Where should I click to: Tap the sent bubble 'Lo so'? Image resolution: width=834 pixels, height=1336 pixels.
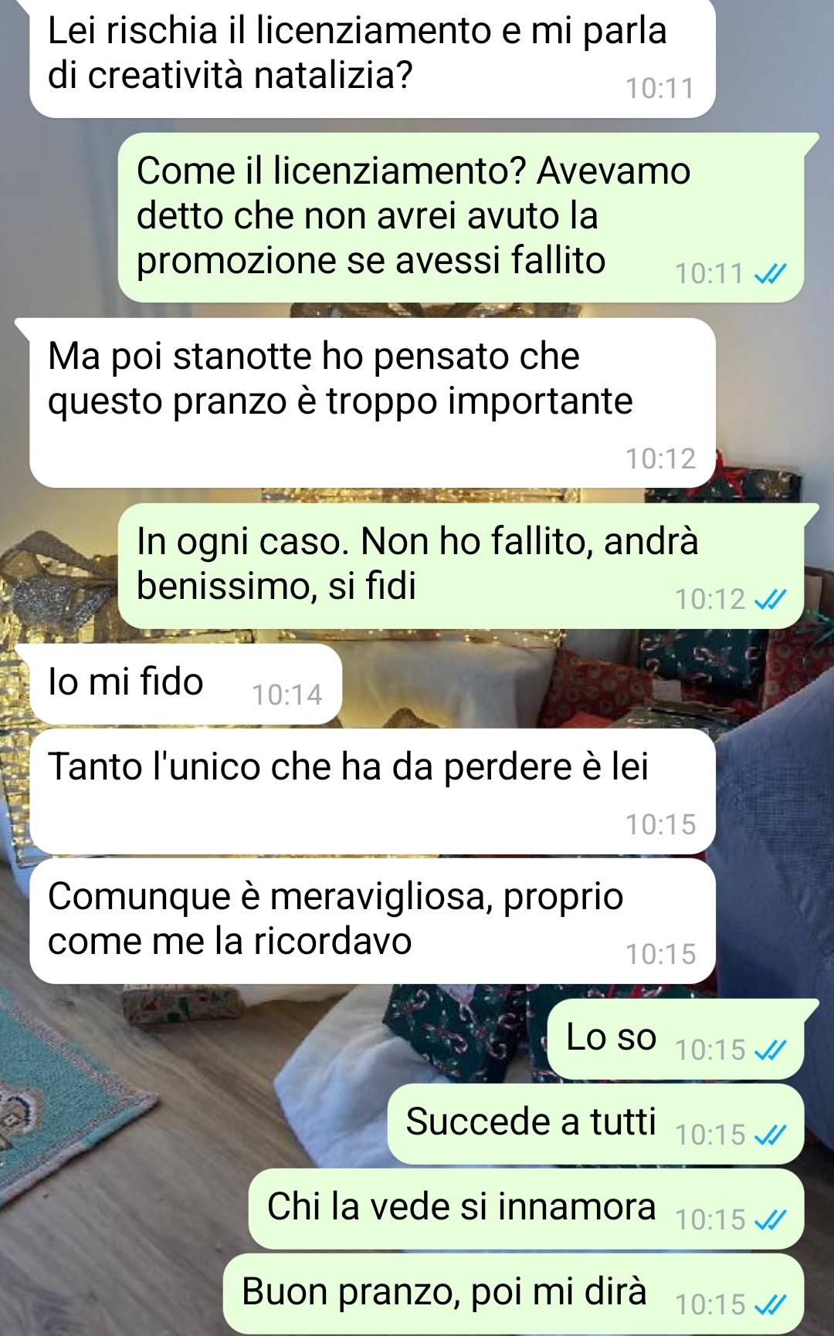coord(675,1039)
